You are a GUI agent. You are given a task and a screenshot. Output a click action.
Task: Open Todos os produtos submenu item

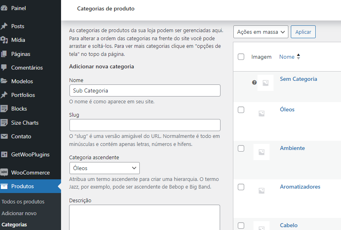23,201
